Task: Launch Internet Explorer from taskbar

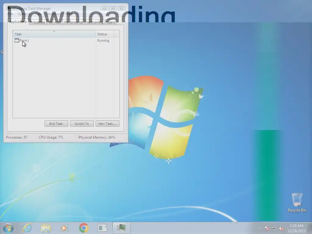Action: click(27, 228)
